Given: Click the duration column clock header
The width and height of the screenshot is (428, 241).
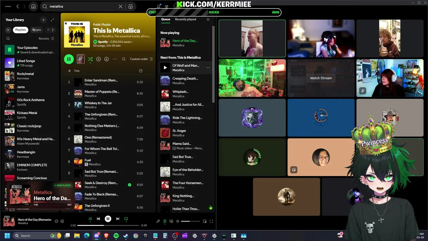Looking at the screenshot, I should (x=140, y=71).
